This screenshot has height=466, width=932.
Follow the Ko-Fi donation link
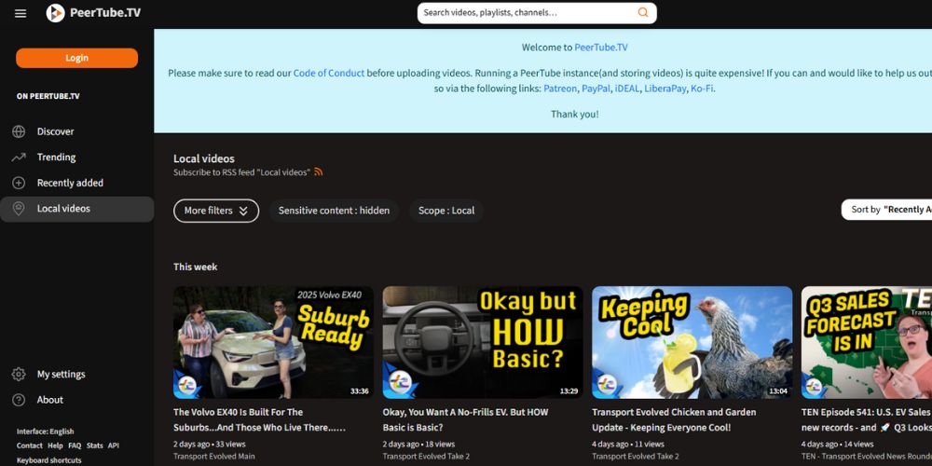tap(702, 89)
